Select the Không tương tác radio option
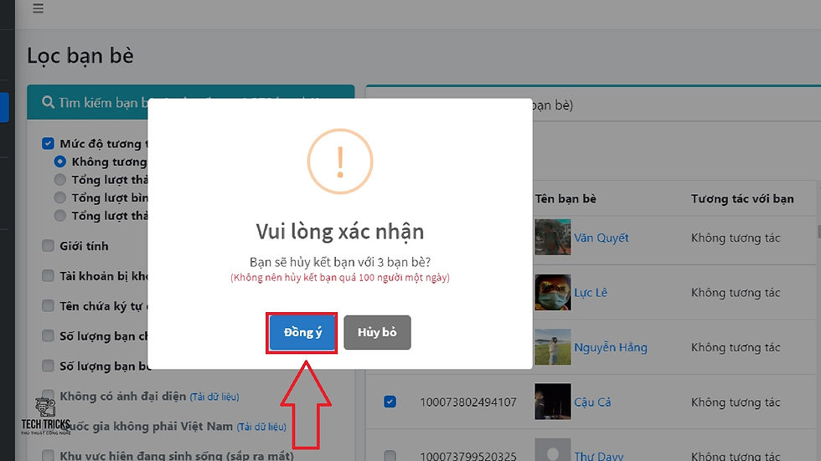This screenshot has height=461, width=821. point(60,161)
